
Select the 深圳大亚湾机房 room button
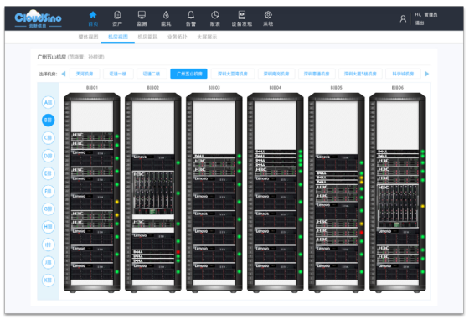click(x=233, y=74)
